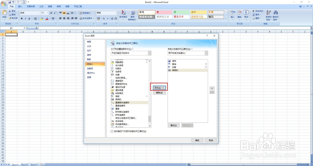Viewport: 313px width, 166px height.
Task: Switch to the 数据 ribbon tab
Action: pyautogui.click(x=50, y=6)
